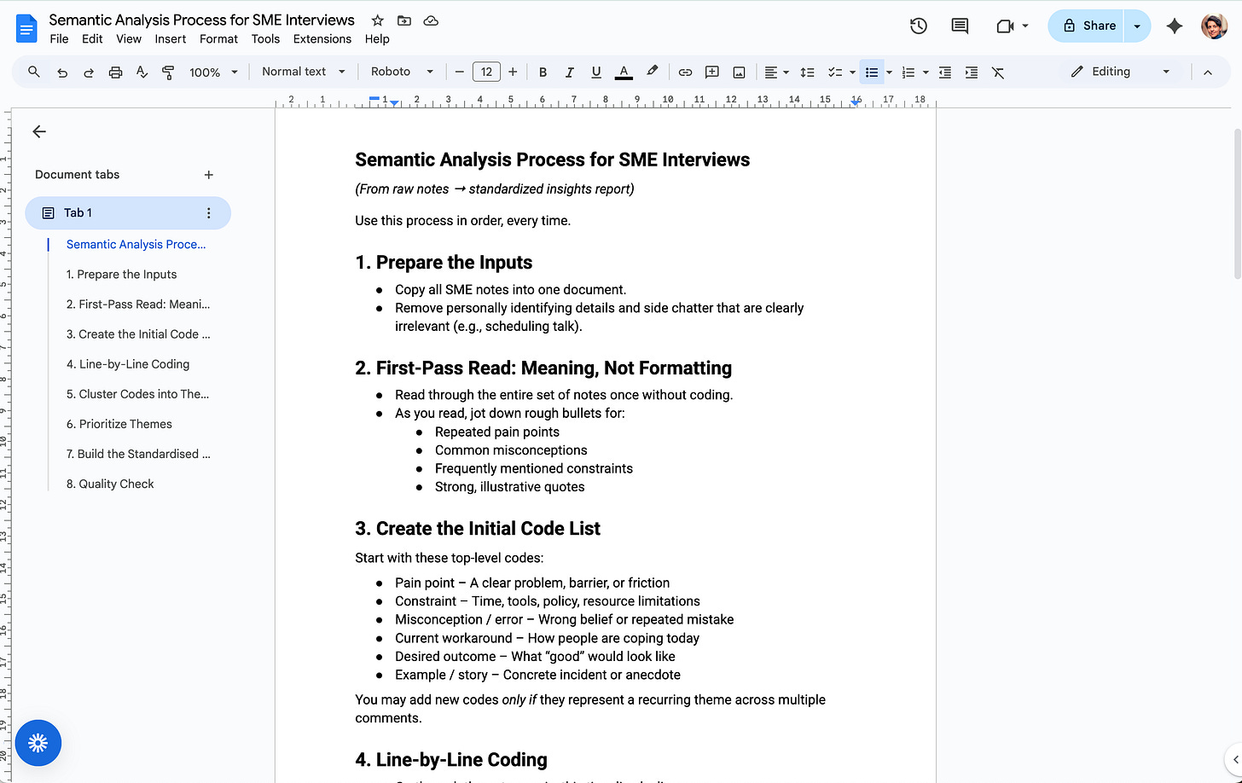Go to 6. Prioritize Themes outline item
This screenshot has height=783, width=1242.
119,424
